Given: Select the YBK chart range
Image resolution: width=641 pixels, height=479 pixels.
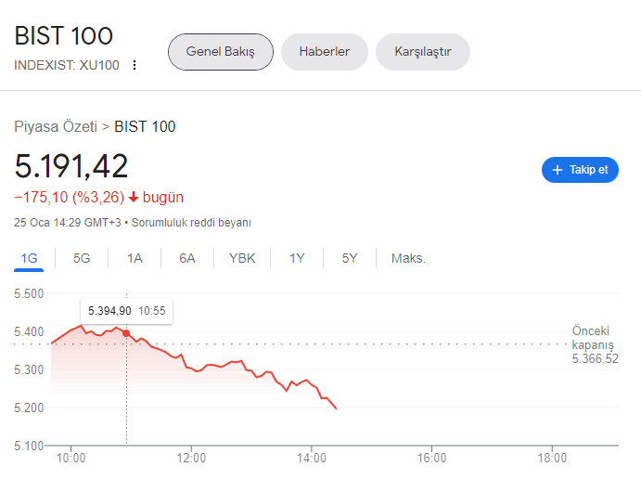Looking at the screenshot, I should coord(242,258).
